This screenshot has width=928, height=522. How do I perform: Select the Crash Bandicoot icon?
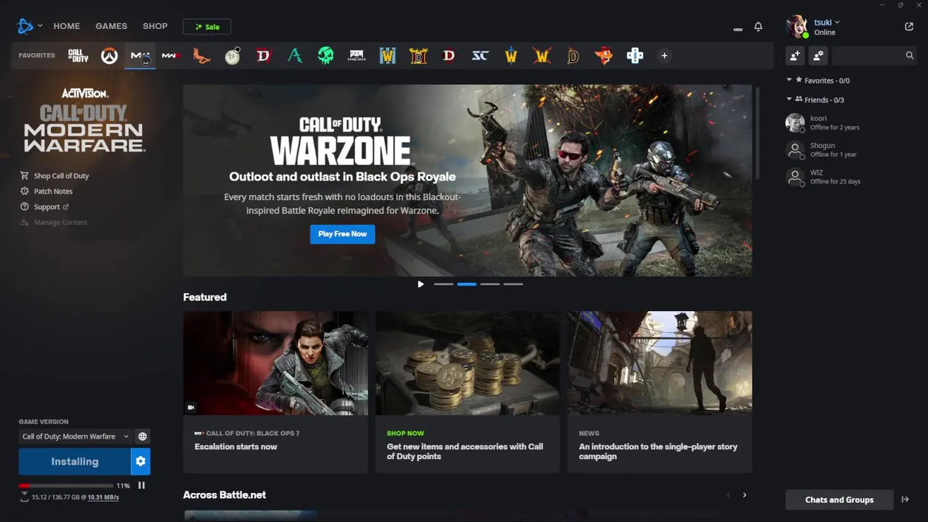[x=603, y=56]
